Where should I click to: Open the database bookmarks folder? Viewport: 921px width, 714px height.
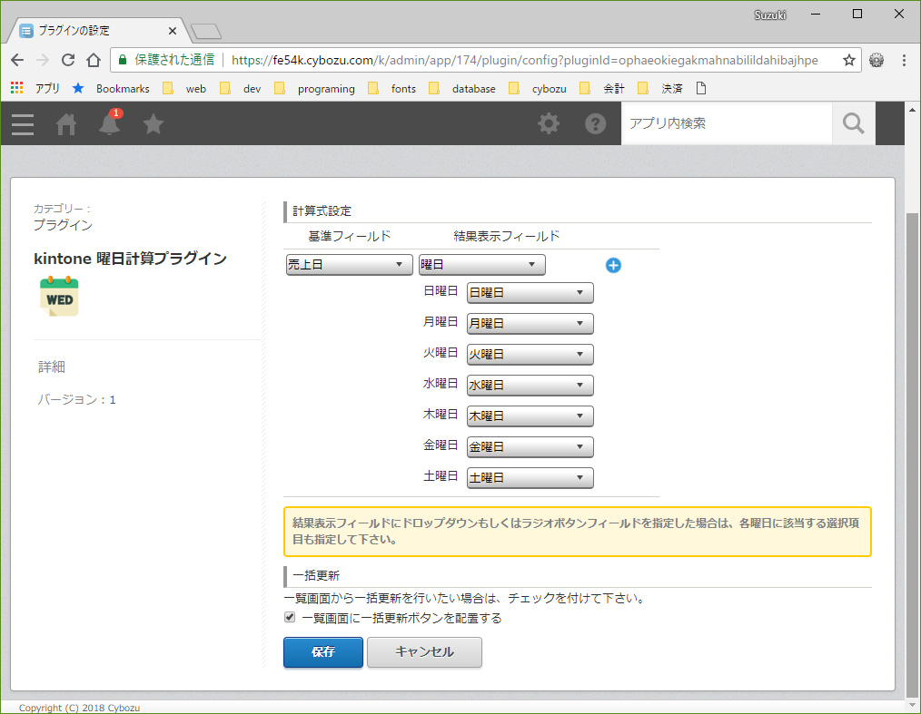coord(461,88)
